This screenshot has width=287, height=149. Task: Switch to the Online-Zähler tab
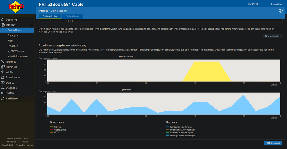[72, 16]
